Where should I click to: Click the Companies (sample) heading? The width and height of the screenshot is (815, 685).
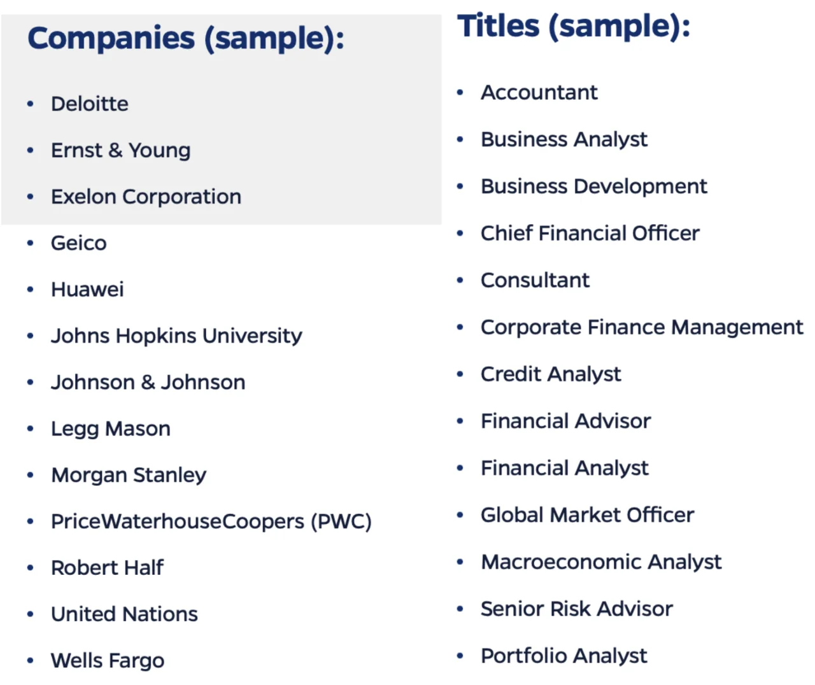point(186,38)
